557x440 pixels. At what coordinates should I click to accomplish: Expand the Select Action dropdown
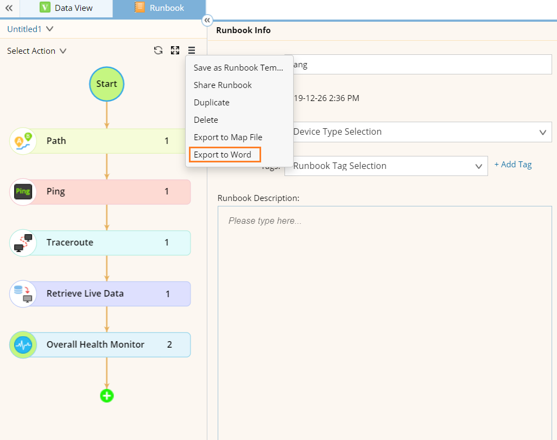click(x=36, y=51)
